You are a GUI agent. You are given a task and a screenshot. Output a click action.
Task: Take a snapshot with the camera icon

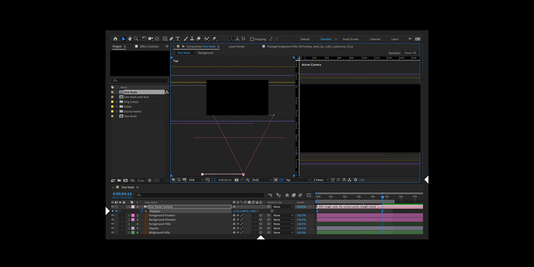click(236, 180)
